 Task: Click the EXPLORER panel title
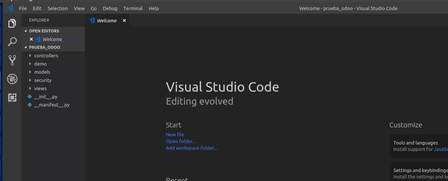pyautogui.click(x=39, y=20)
